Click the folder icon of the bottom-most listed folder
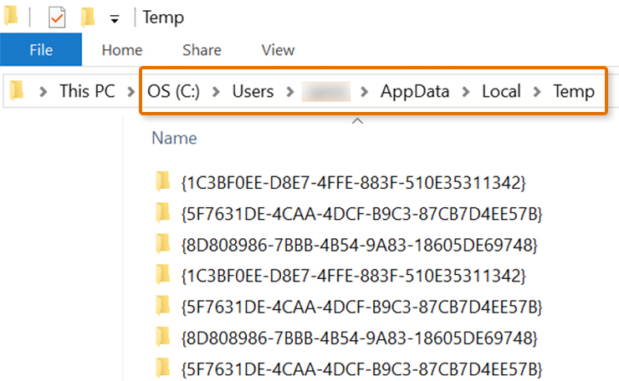Image resolution: width=619 pixels, height=381 pixels. [162, 367]
